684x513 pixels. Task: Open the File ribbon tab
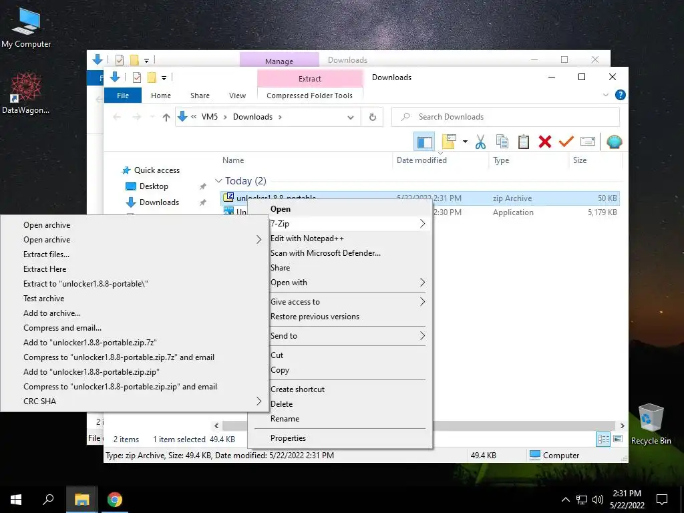coord(123,95)
